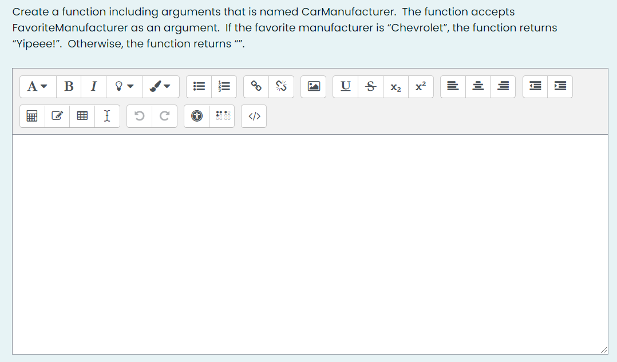Click the pencil edit square icon
Screen dimensions: 617x362
tap(57, 116)
